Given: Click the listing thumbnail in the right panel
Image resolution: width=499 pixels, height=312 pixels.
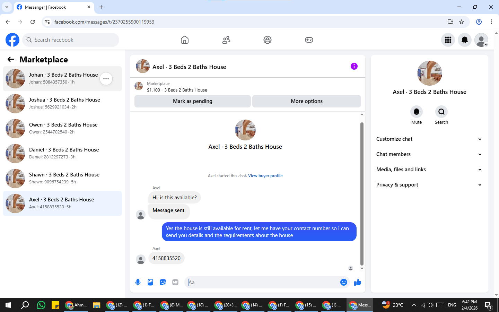Looking at the screenshot, I should pos(430,73).
